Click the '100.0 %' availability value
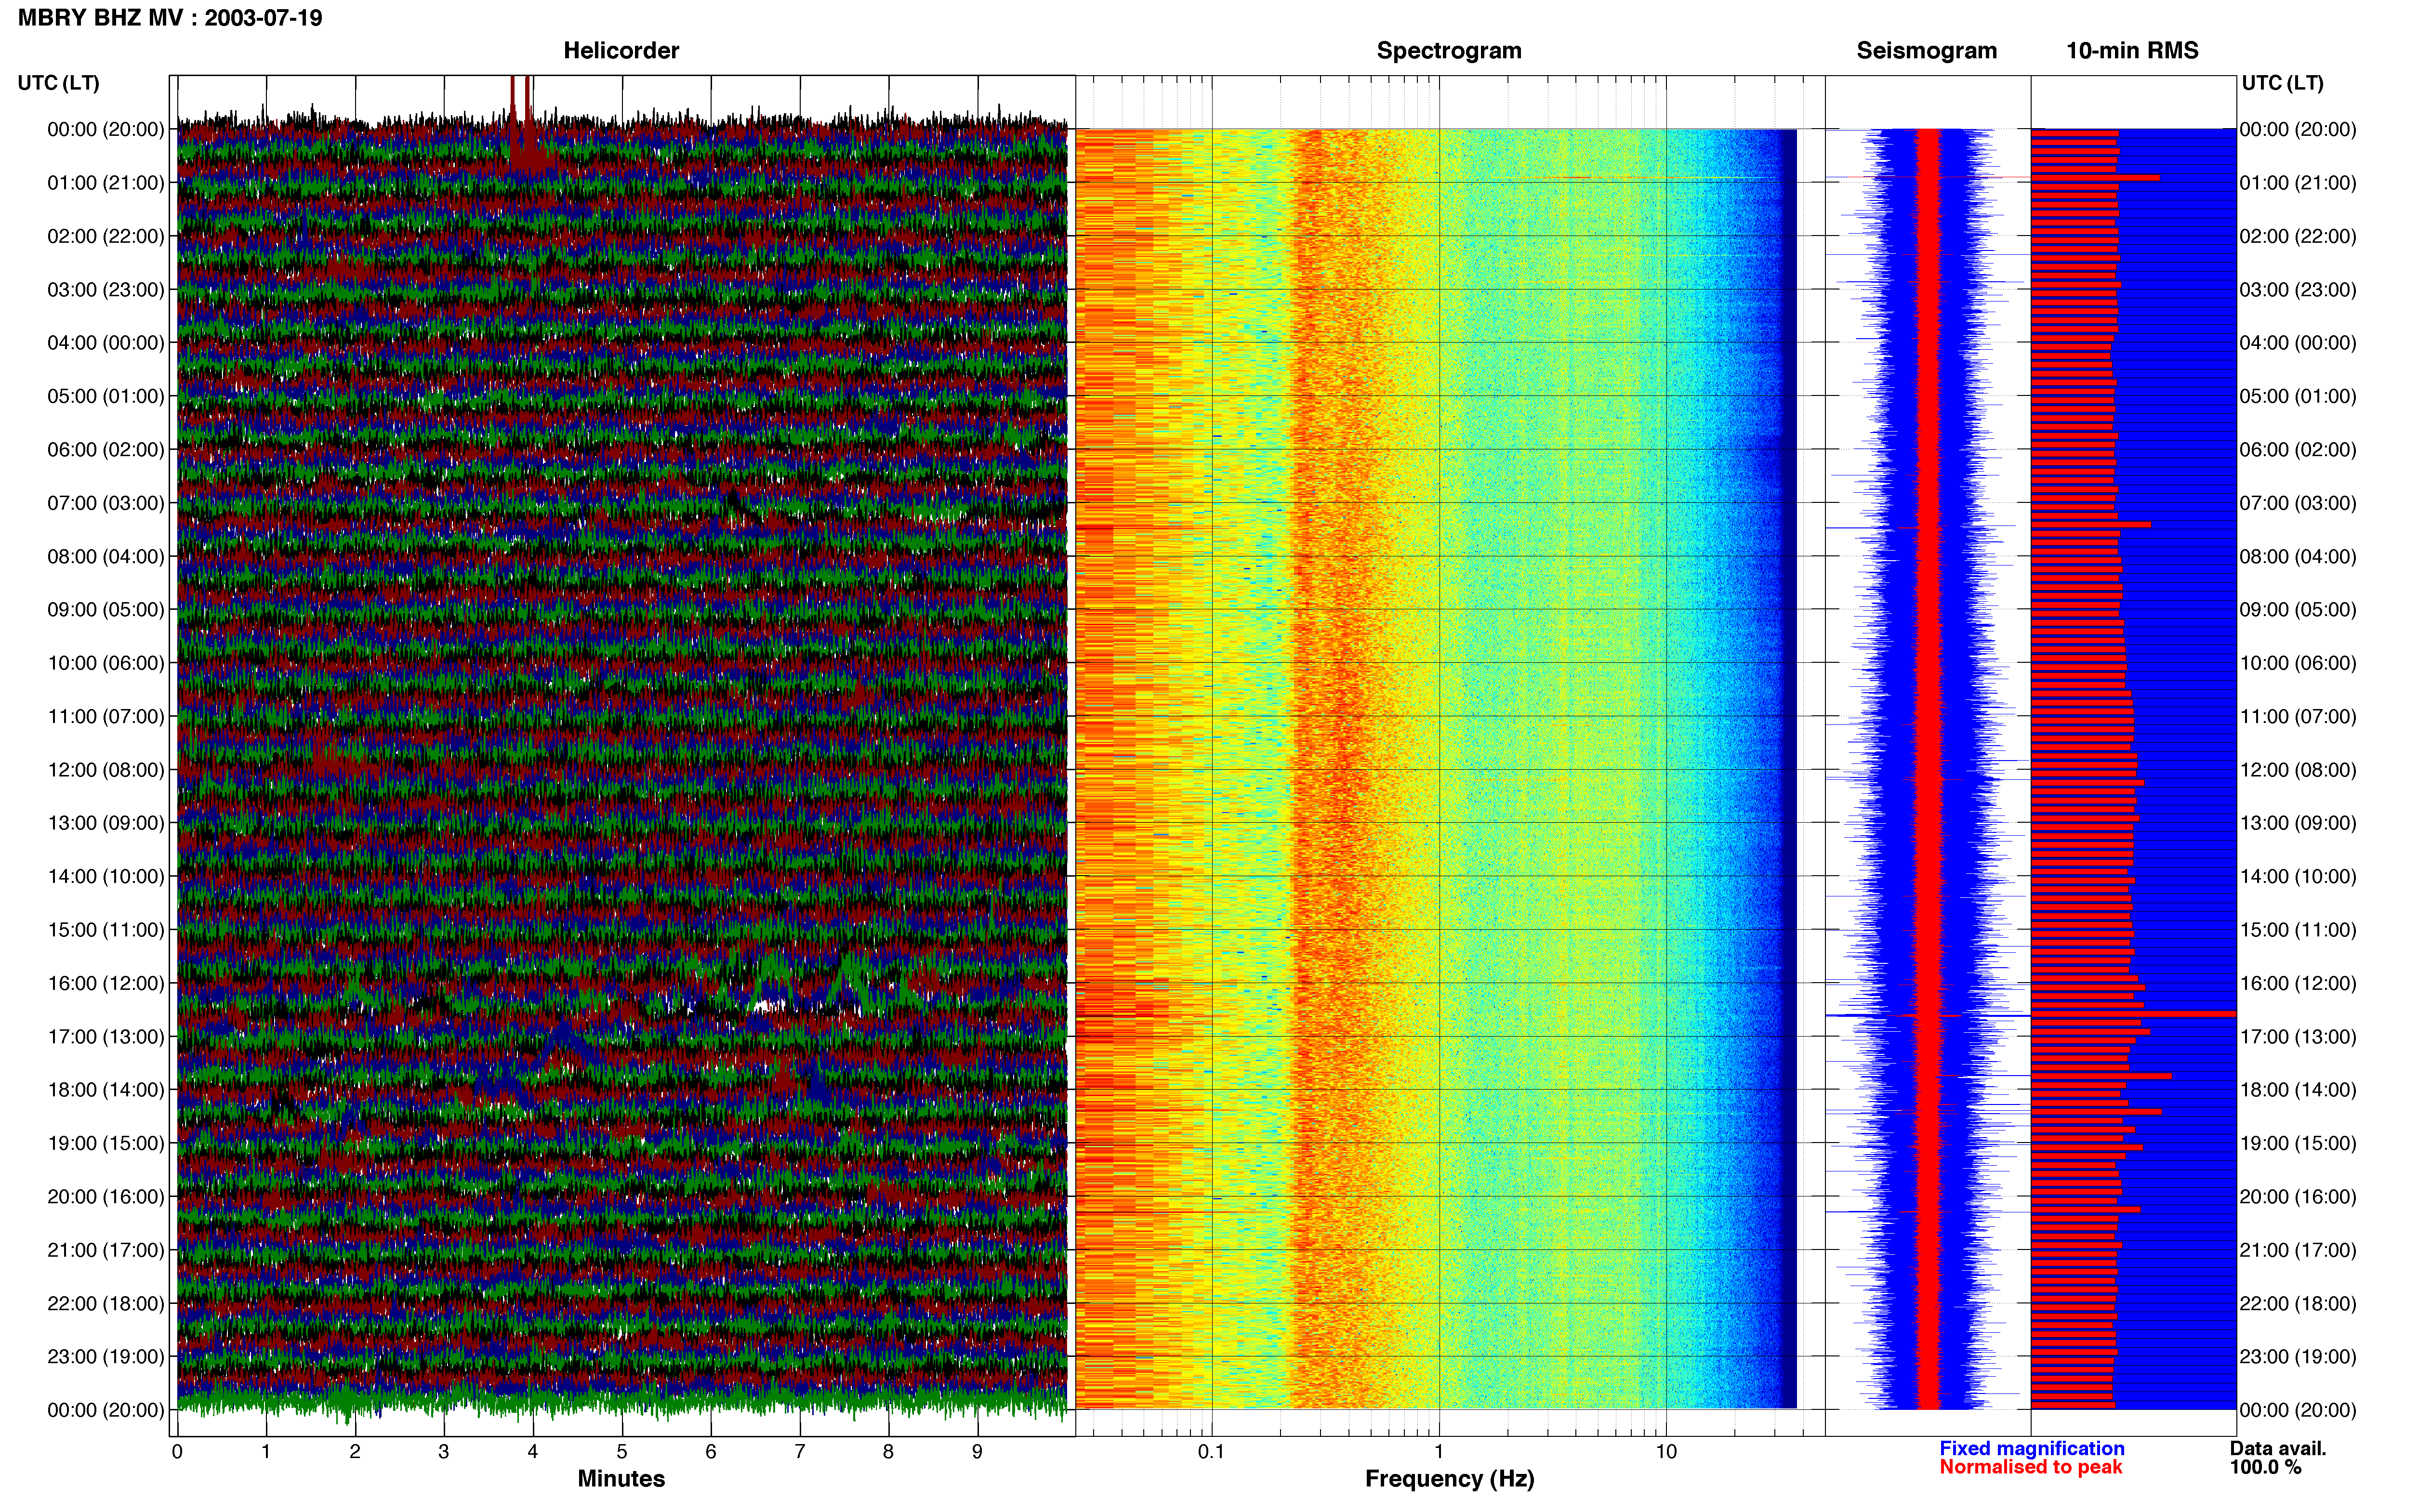The image size is (2418, 1512). [x=2265, y=1468]
